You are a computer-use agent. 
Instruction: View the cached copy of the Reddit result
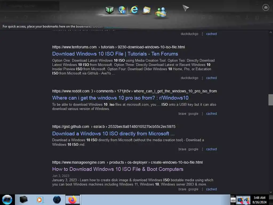click(x=211, y=114)
